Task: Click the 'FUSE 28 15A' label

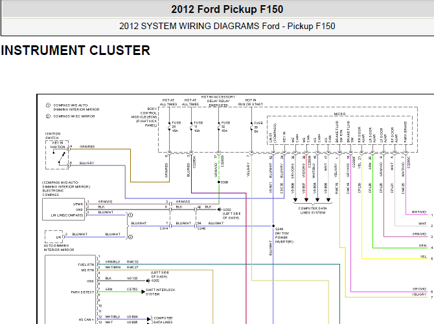Action: point(176,127)
